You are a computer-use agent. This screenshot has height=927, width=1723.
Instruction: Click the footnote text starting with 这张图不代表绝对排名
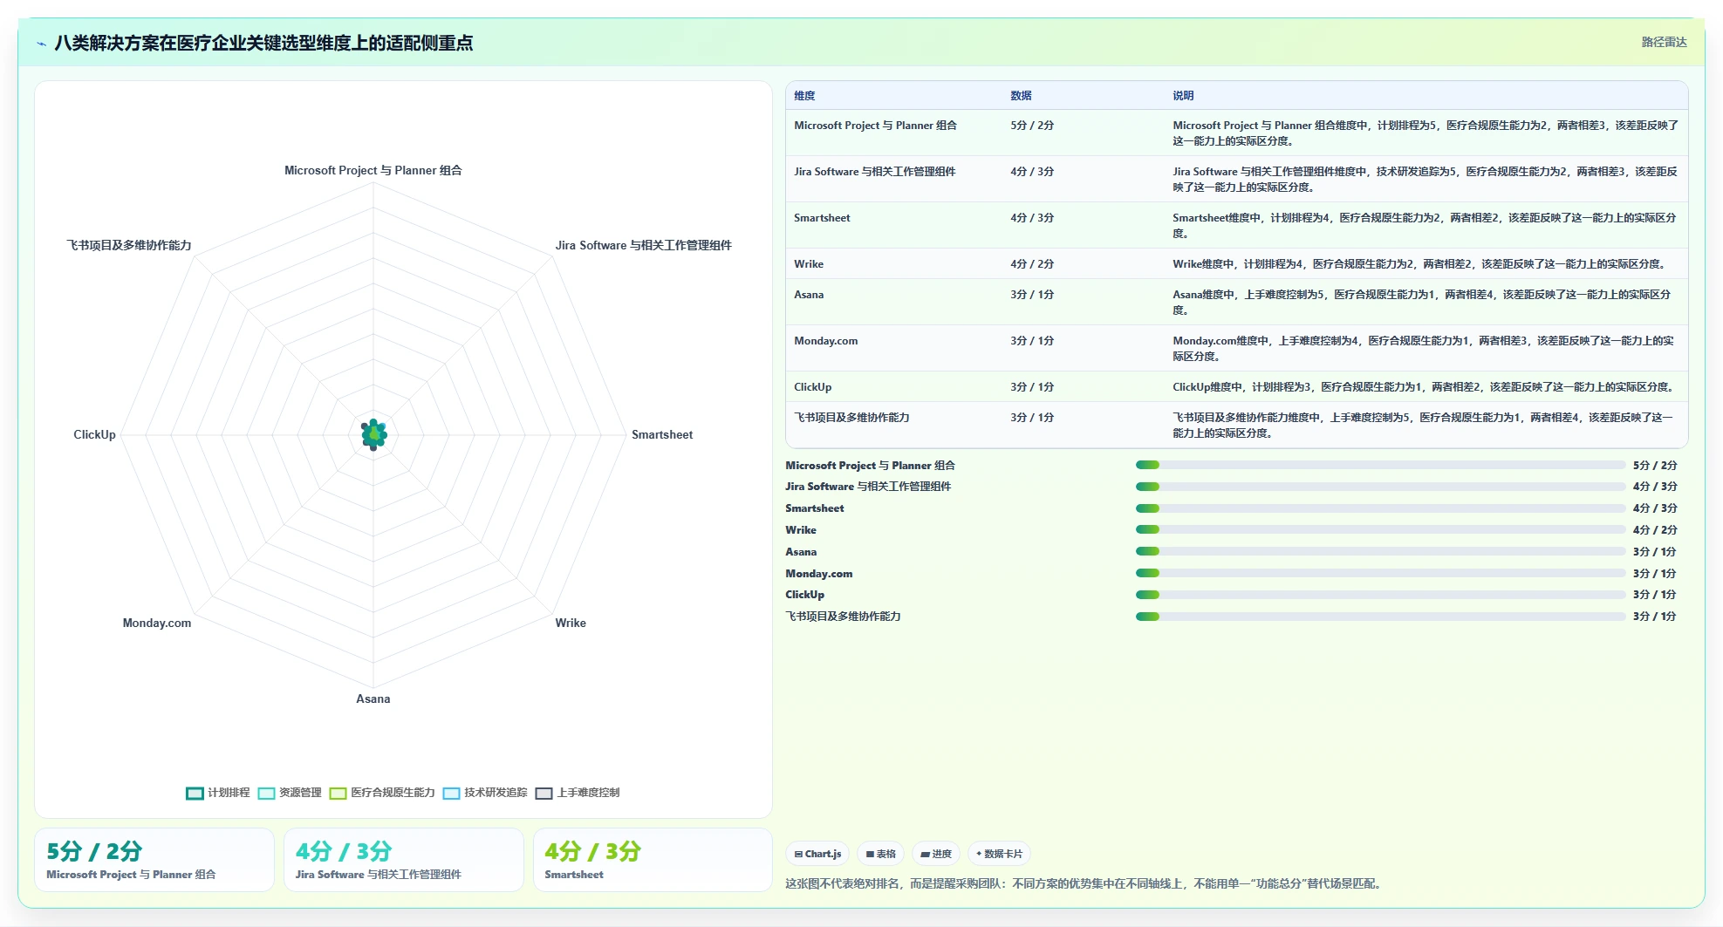click(x=1083, y=884)
